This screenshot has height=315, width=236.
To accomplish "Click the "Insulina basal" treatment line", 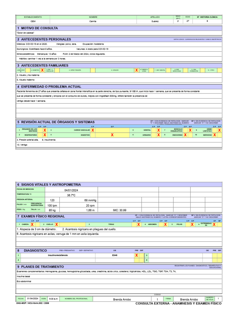I will (x=23, y=277).
